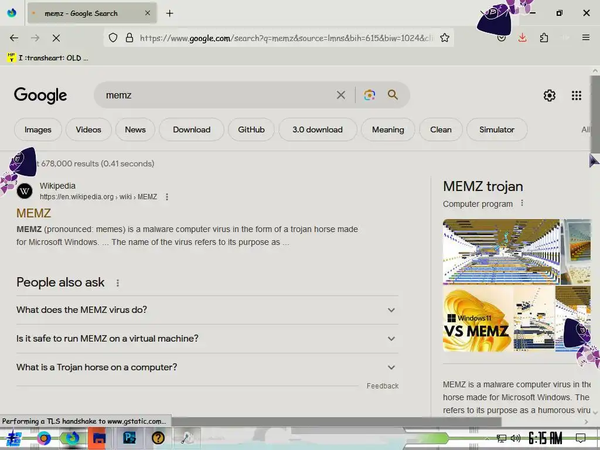Stop loading the page

56,38
